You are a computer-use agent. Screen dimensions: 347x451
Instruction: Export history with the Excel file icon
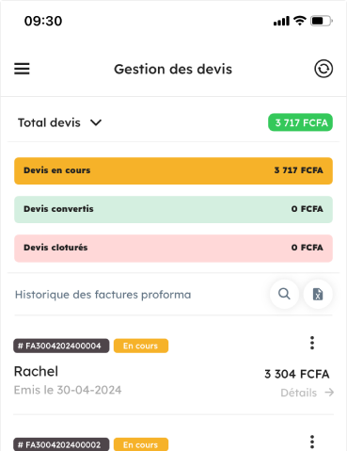(x=318, y=294)
